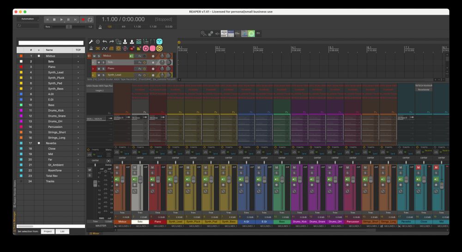This screenshot has width=462, height=252.
Task: Collapse the Mixbus folder in track list
Action: 39,56
